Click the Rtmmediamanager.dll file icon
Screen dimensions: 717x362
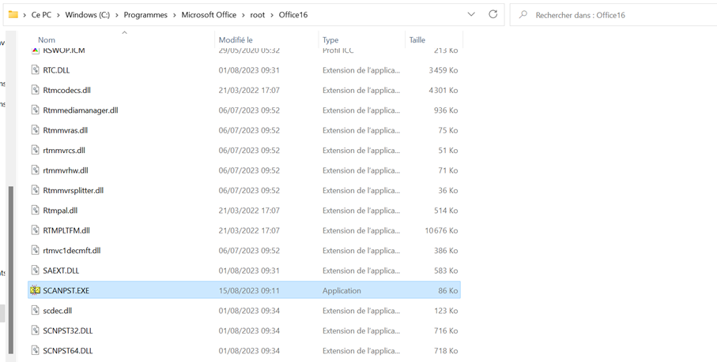pyautogui.click(x=36, y=110)
